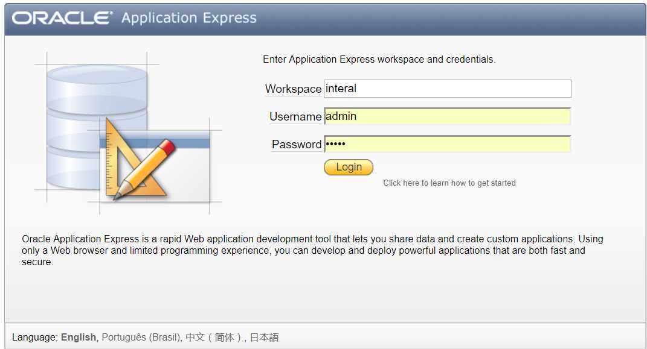Click the Password label text
This screenshot has width=647, height=349.
(x=296, y=144)
